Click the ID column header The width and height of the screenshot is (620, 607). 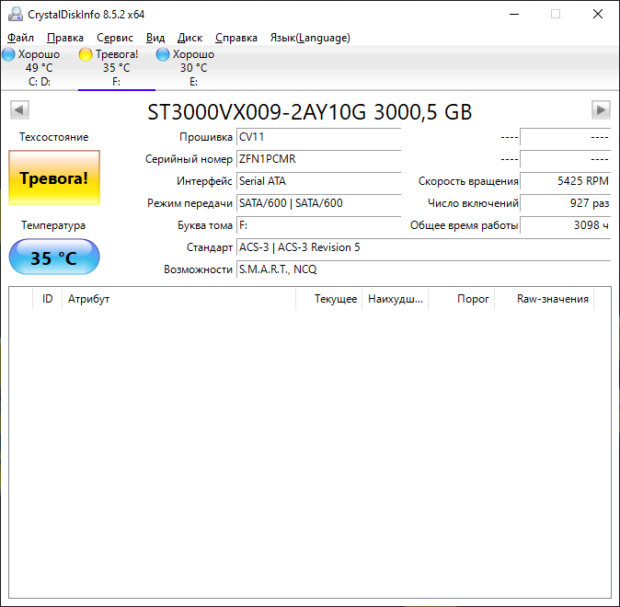pyautogui.click(x=48, y=299)
